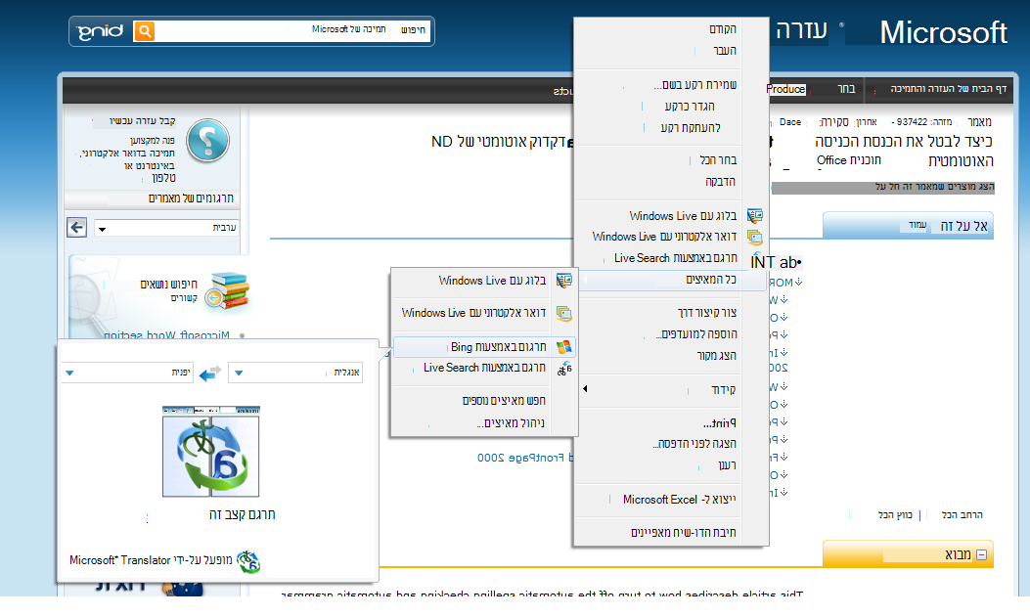Click the Bing translate flag icon in submenu

click(x=563, y=347)
